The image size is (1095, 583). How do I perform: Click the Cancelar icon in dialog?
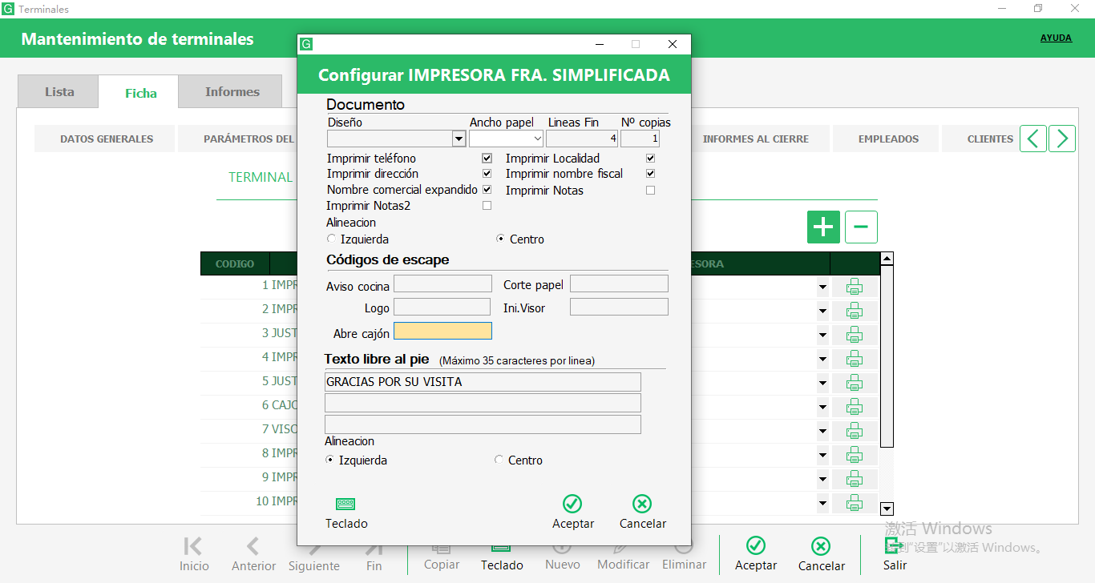642,505
